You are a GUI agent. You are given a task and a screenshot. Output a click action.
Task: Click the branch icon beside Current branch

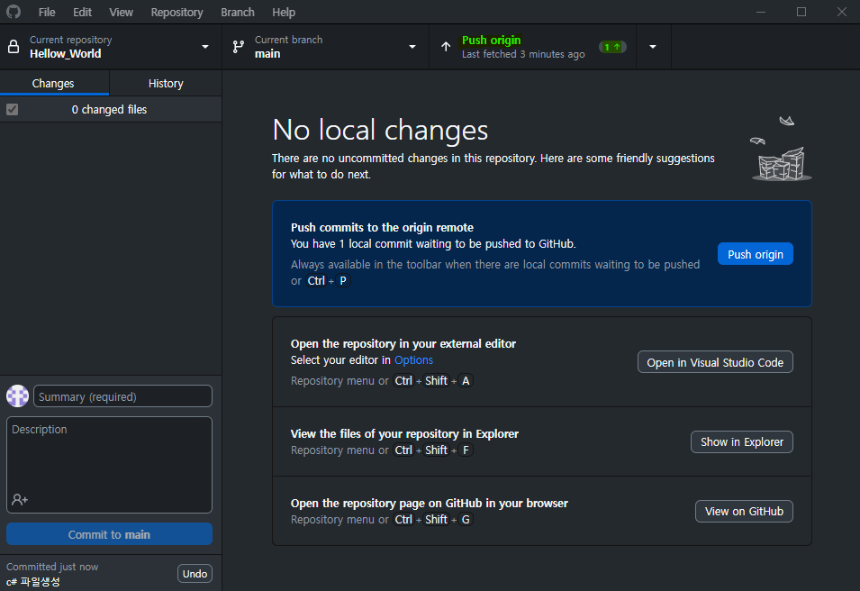click(238, 47)
